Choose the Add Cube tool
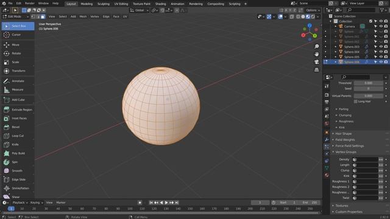 (x=18, y=100)
